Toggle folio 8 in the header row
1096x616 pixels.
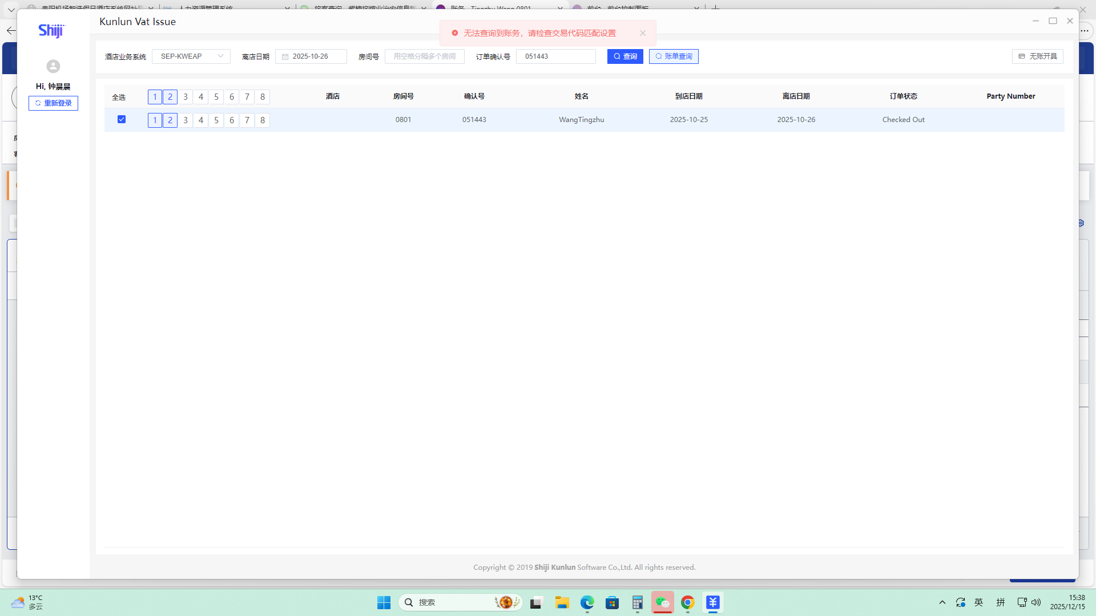(263, 97)
